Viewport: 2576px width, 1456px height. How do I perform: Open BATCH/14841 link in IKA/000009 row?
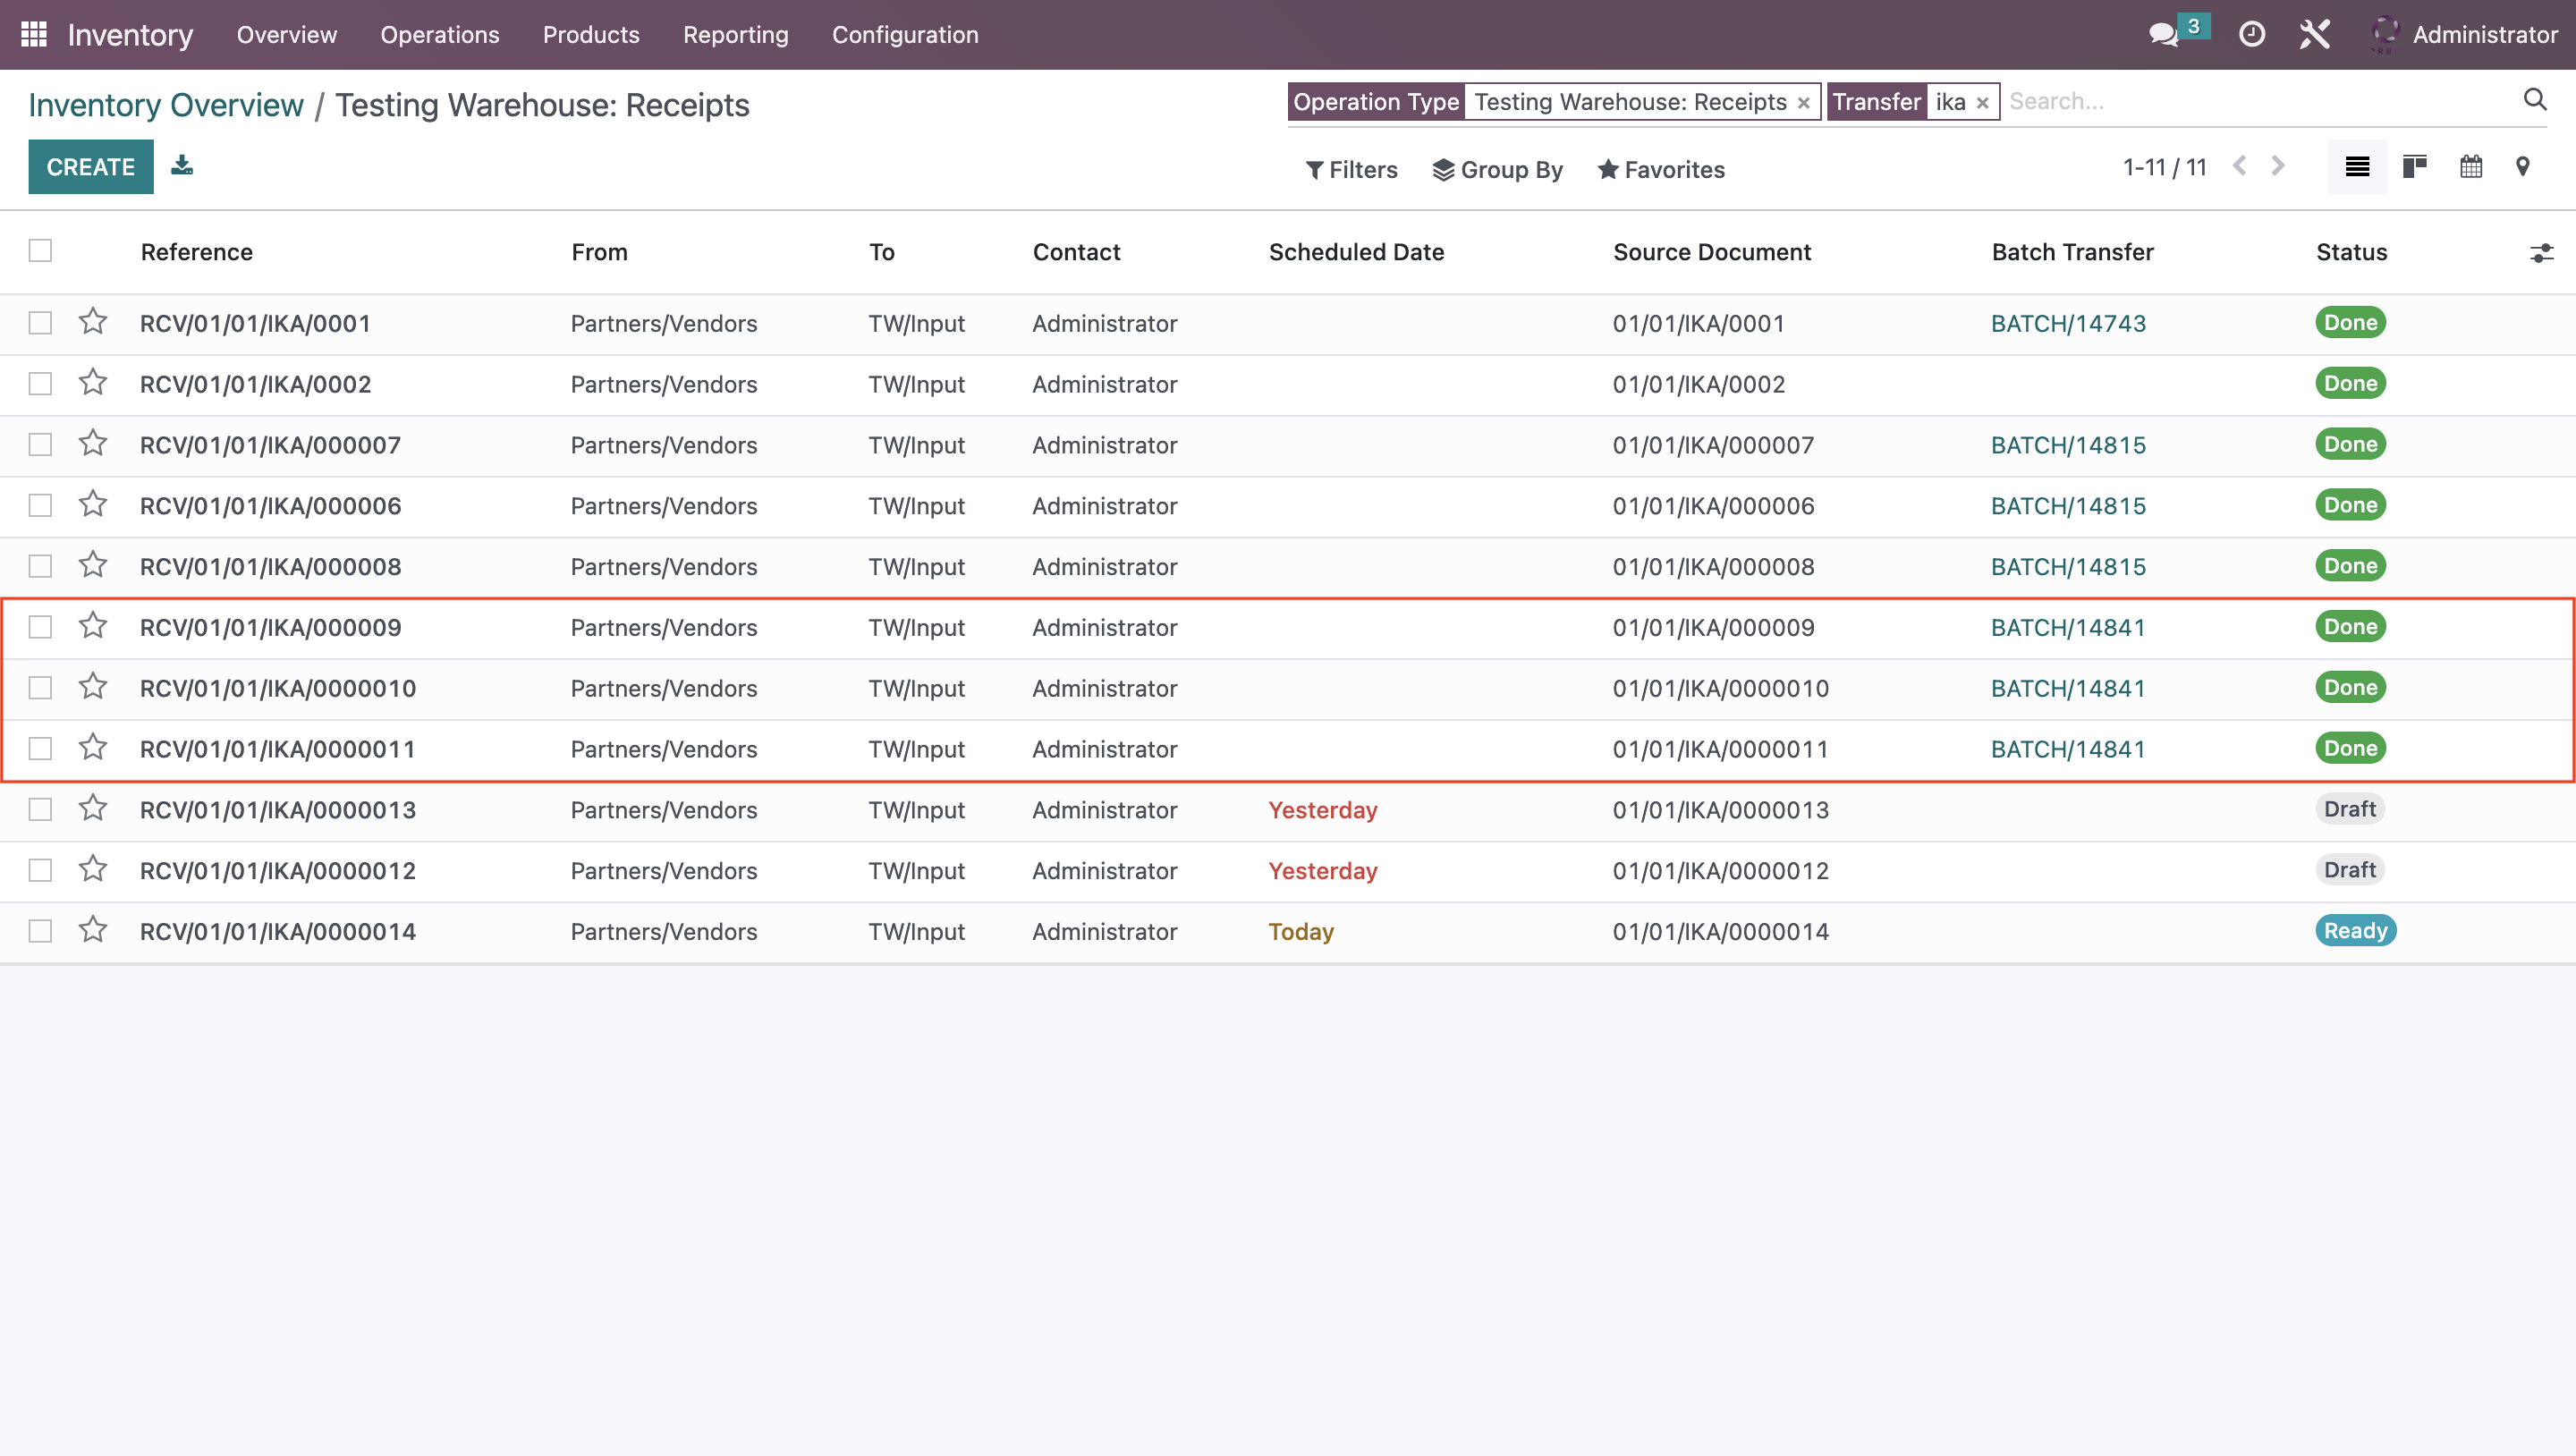coord(2068,627)
